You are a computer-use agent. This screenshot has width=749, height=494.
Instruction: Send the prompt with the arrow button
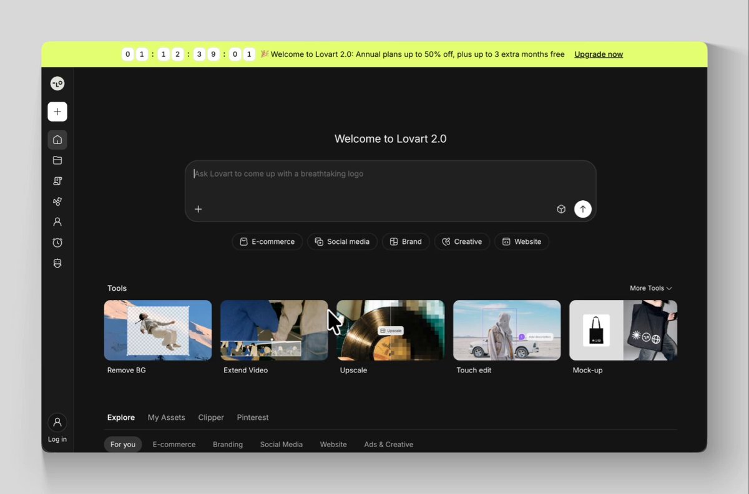(582, 209)
